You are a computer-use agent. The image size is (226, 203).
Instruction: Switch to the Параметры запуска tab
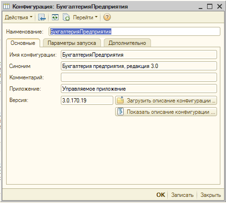(72, 43)
